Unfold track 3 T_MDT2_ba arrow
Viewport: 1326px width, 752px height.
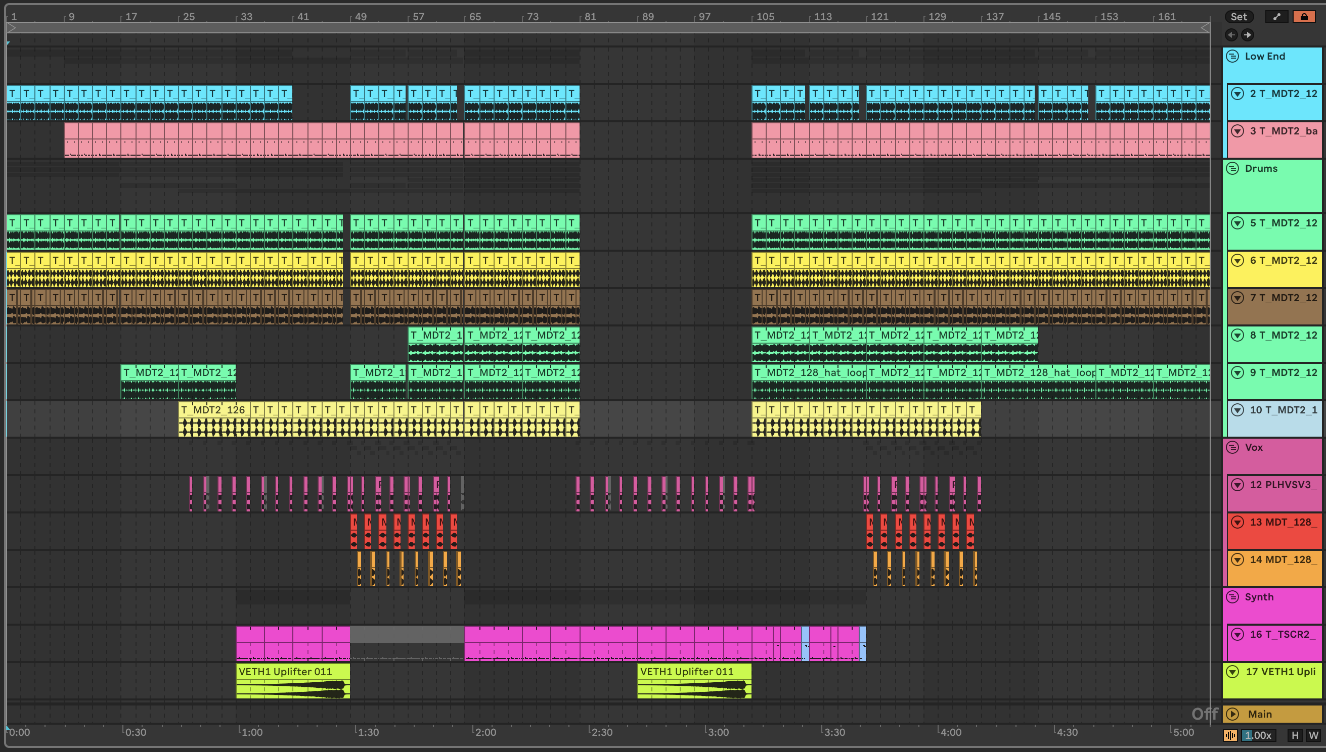point(1237,131)
